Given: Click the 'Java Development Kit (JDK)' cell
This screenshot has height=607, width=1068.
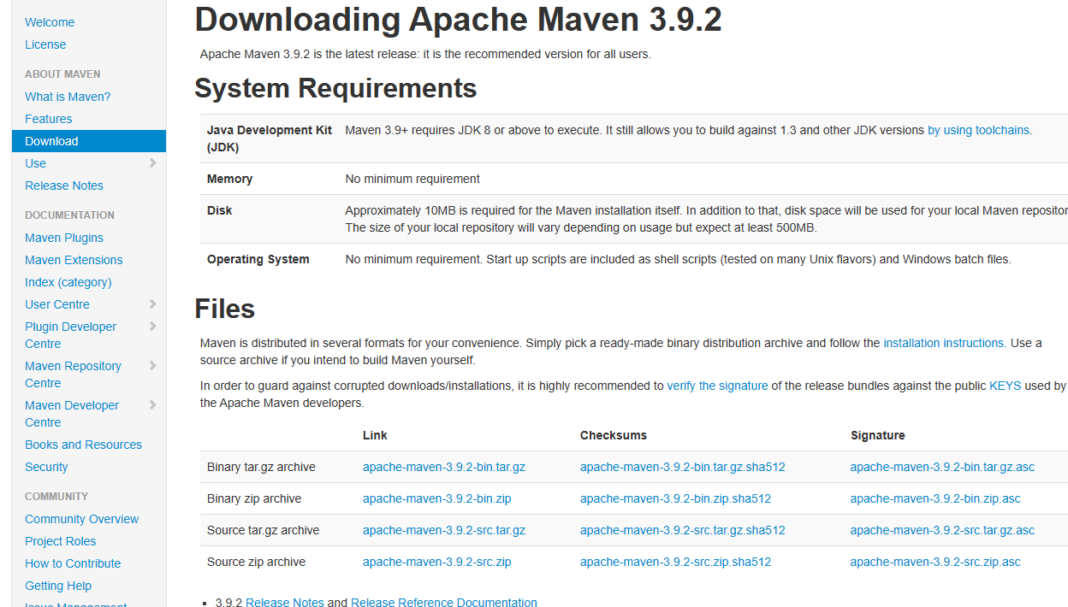Looking at the screenshot, I should (x=270, y=138).
